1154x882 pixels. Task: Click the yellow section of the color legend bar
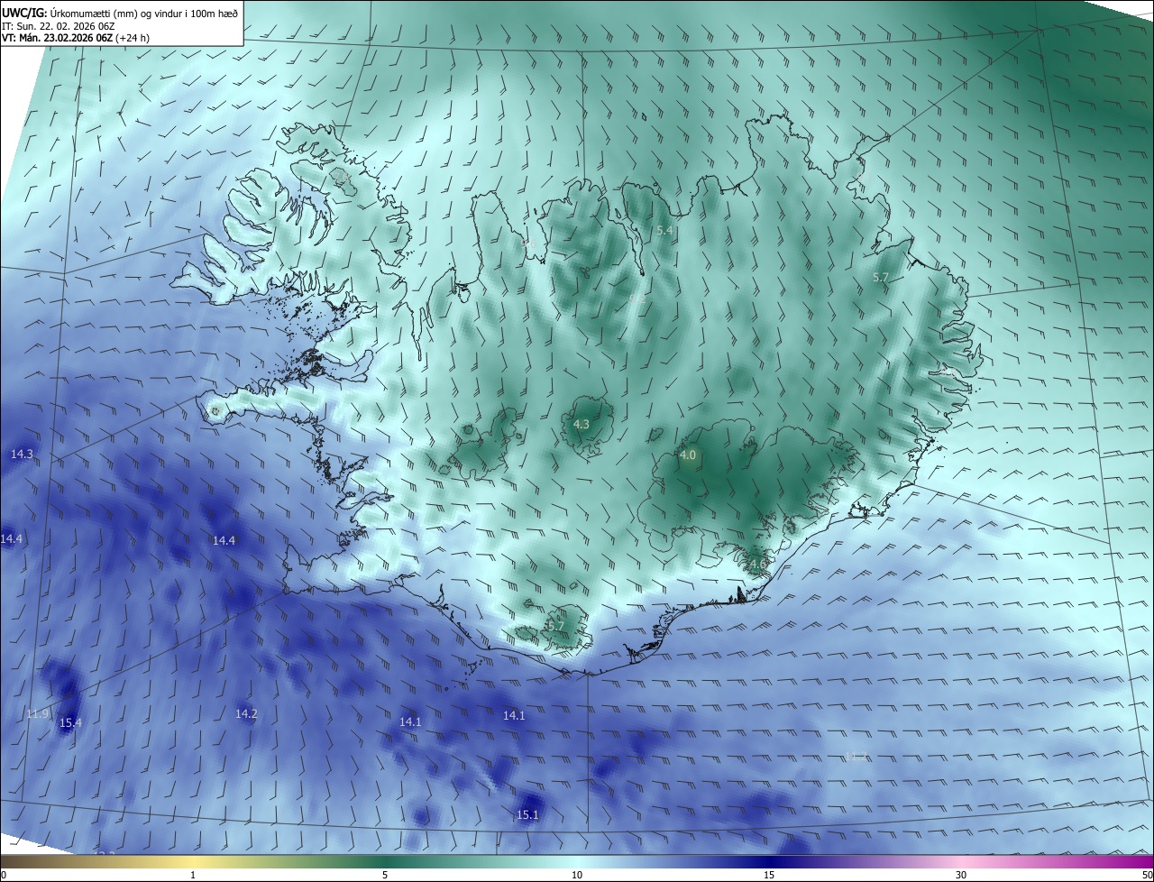tap(193, 861)
